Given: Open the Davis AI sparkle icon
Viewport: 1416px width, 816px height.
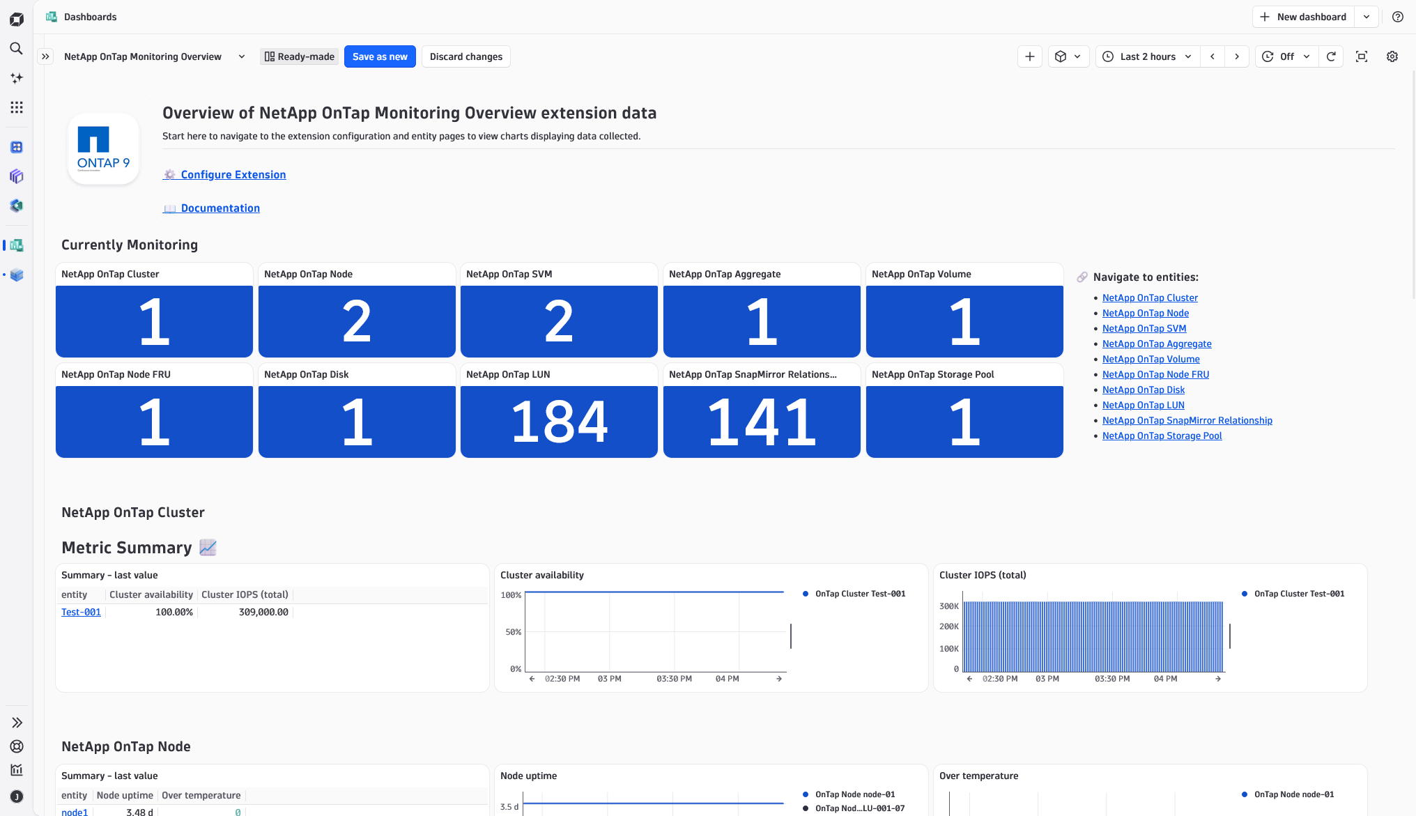Looking at the screenshot, I should (17, 78).
